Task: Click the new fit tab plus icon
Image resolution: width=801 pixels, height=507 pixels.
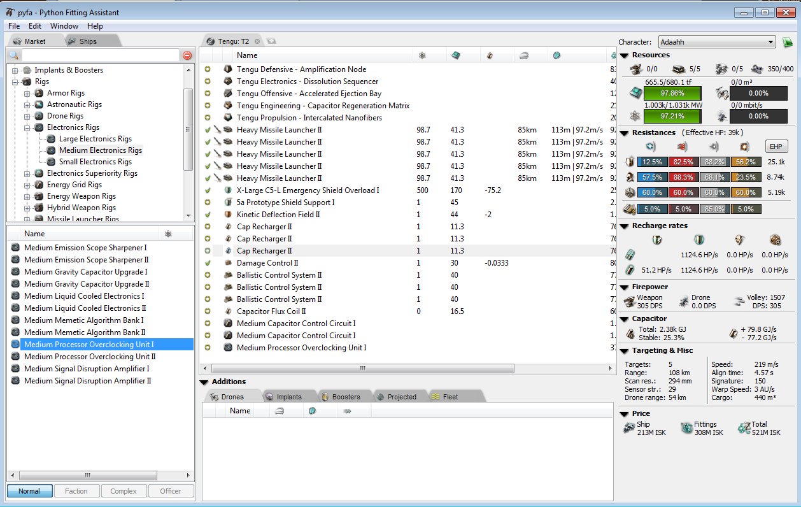Action: tap(271, 41)
